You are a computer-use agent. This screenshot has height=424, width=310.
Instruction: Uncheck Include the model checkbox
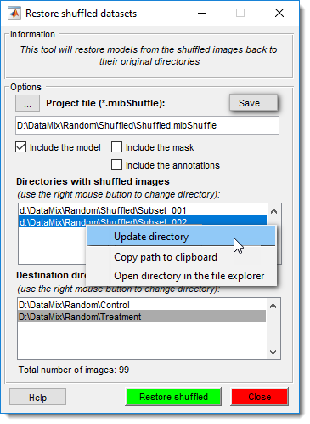pos(21,147)
